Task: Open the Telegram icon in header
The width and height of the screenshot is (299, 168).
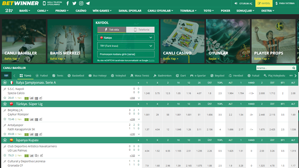Action: [88, 4]
